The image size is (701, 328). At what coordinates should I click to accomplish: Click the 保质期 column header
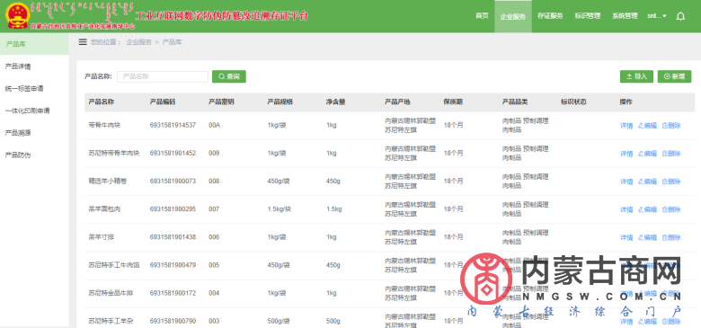(x=453, y=102)
